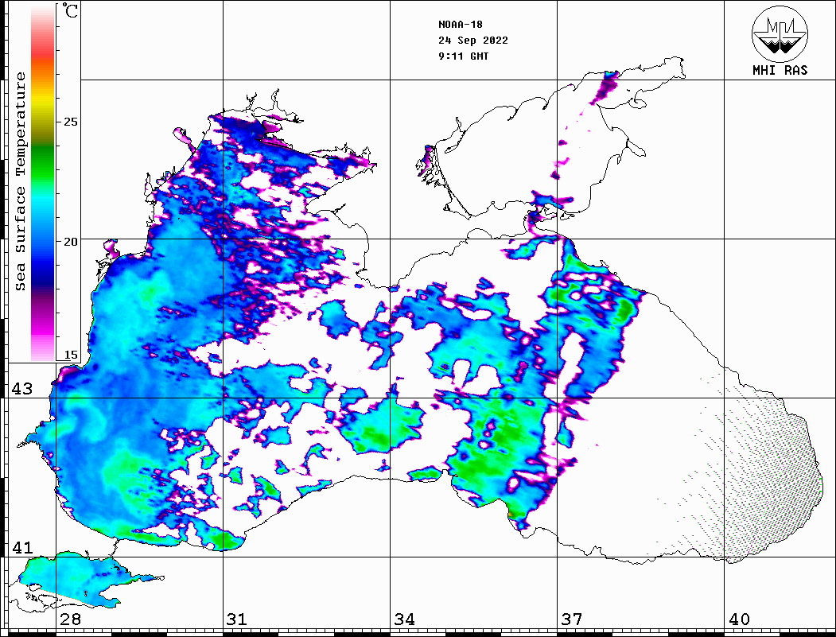Click the '20' value on the scale

point(70,242)
